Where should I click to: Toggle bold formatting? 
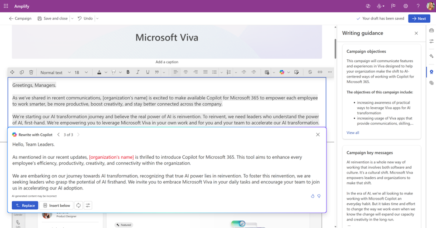click(x=128, y=72)
